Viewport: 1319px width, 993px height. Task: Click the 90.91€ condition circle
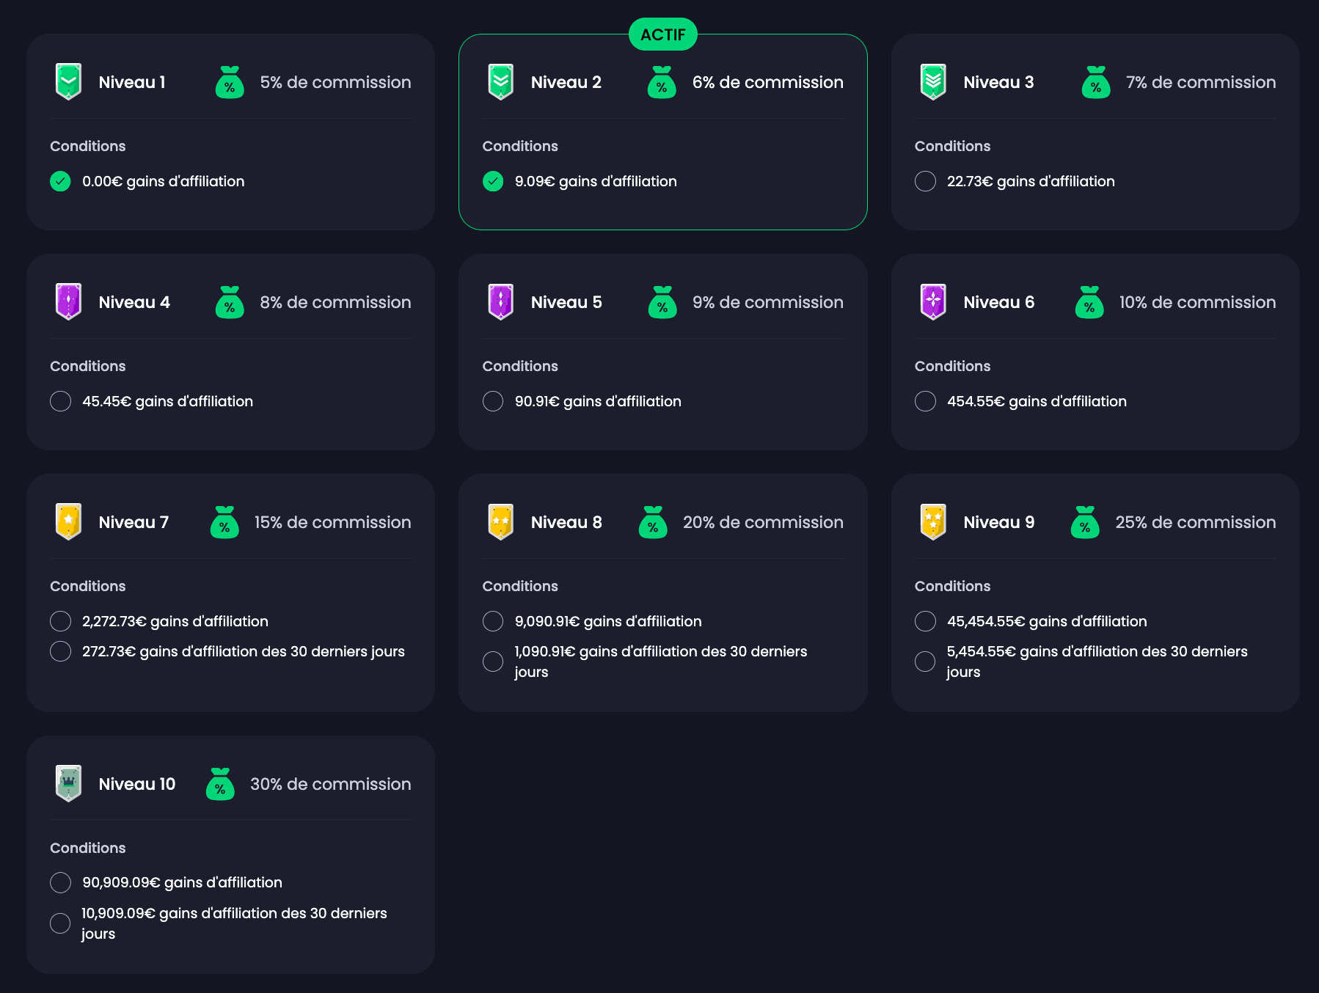pos(493,401)
